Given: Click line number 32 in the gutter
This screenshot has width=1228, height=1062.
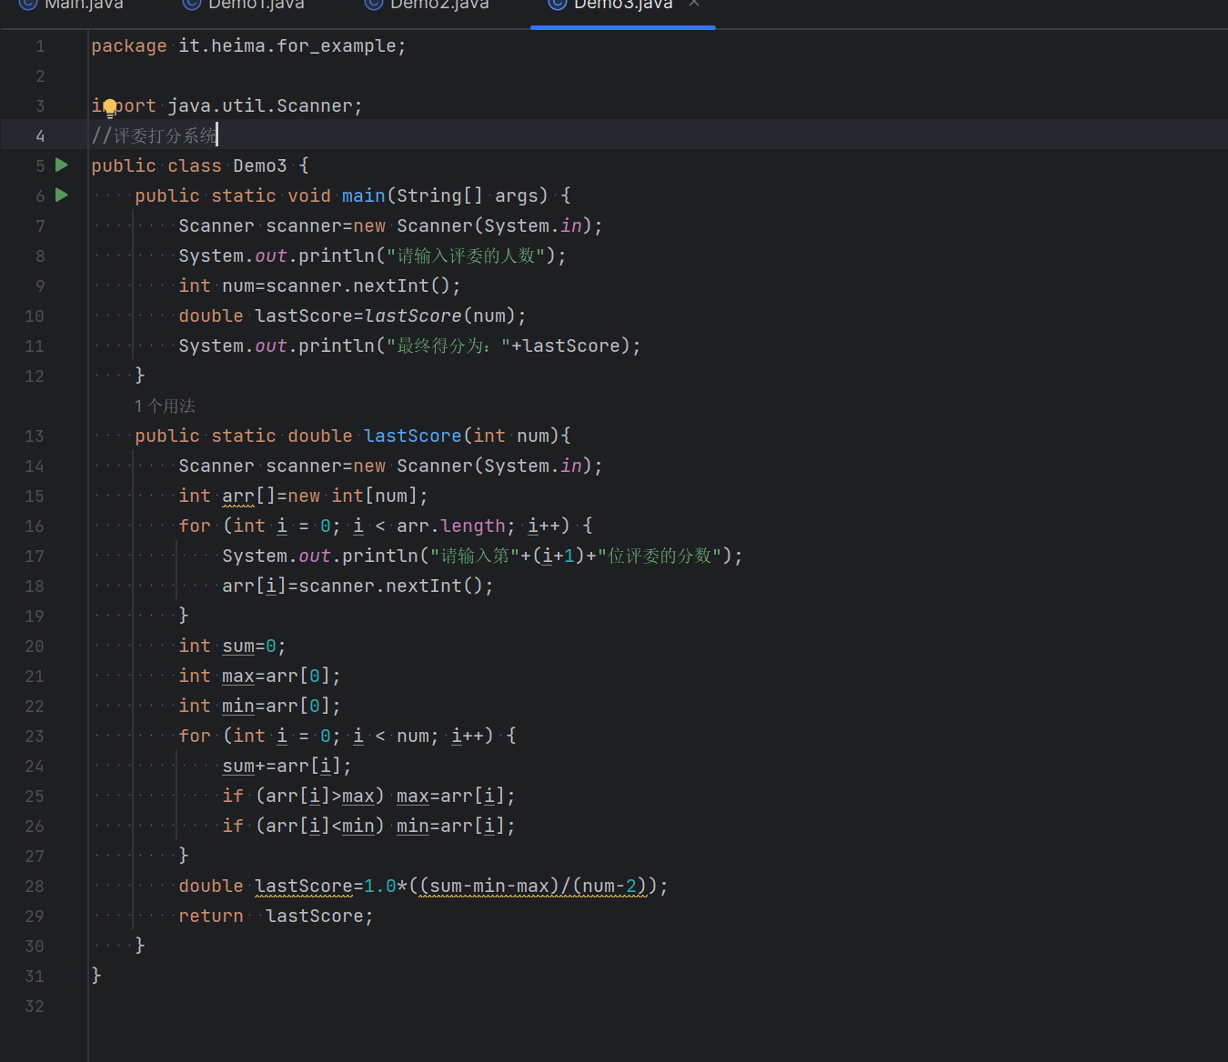Looking at the screenshot, I should click(35, 1007).
